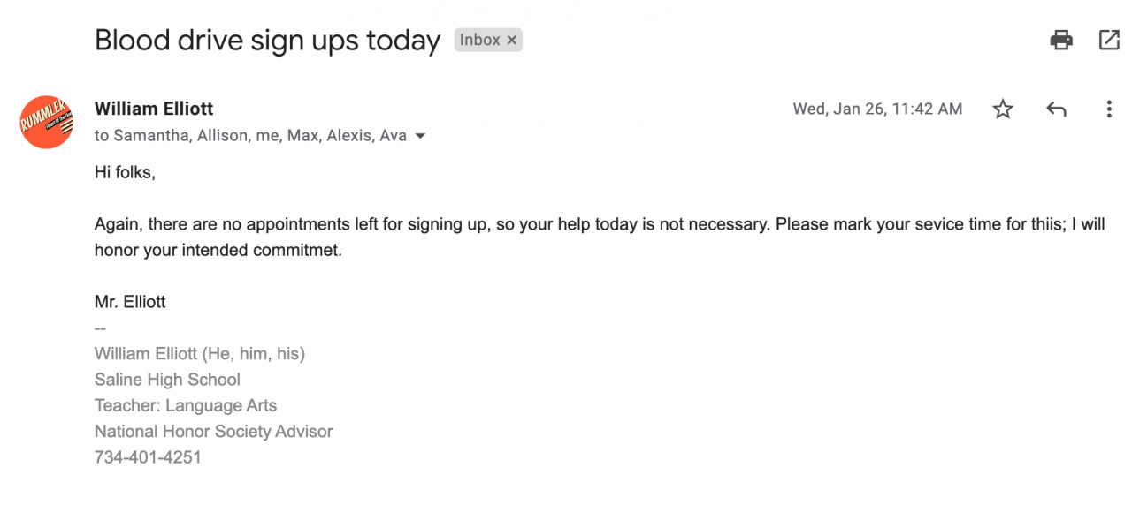Viewport: 1132px width, 505px height.
Task: Click the Hi folks greeting
Action: 125,173
